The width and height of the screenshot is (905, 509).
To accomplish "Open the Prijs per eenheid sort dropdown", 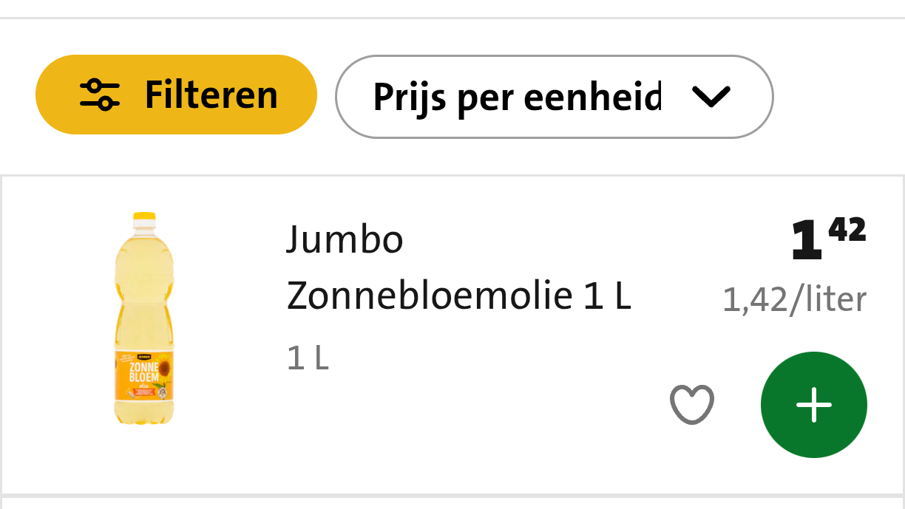I will (x=553, y=97).
